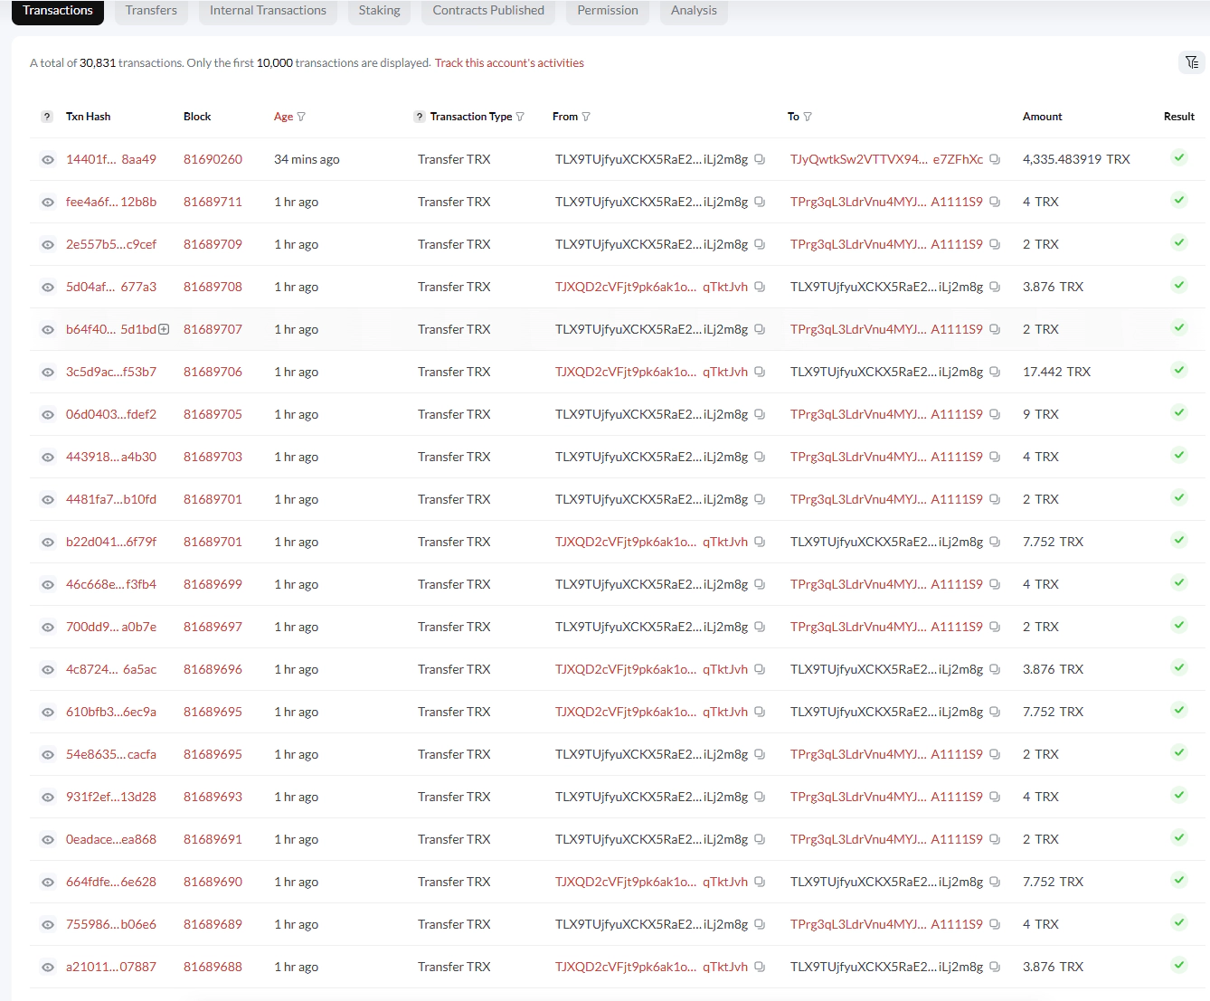The width and height of the screenshot is (1210, 1001).
Task: Click the help icon beside Transaction Type header
Action: (x=420, y=117)
